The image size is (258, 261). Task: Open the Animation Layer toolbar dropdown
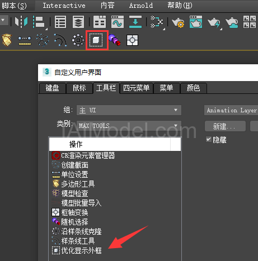(x=231, y=110)
